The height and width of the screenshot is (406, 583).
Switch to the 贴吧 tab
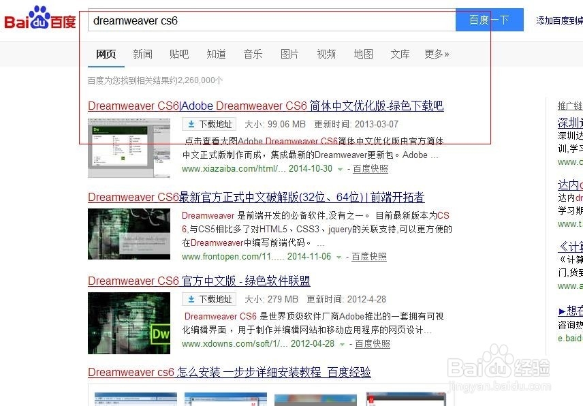click(x=179, y=54)
